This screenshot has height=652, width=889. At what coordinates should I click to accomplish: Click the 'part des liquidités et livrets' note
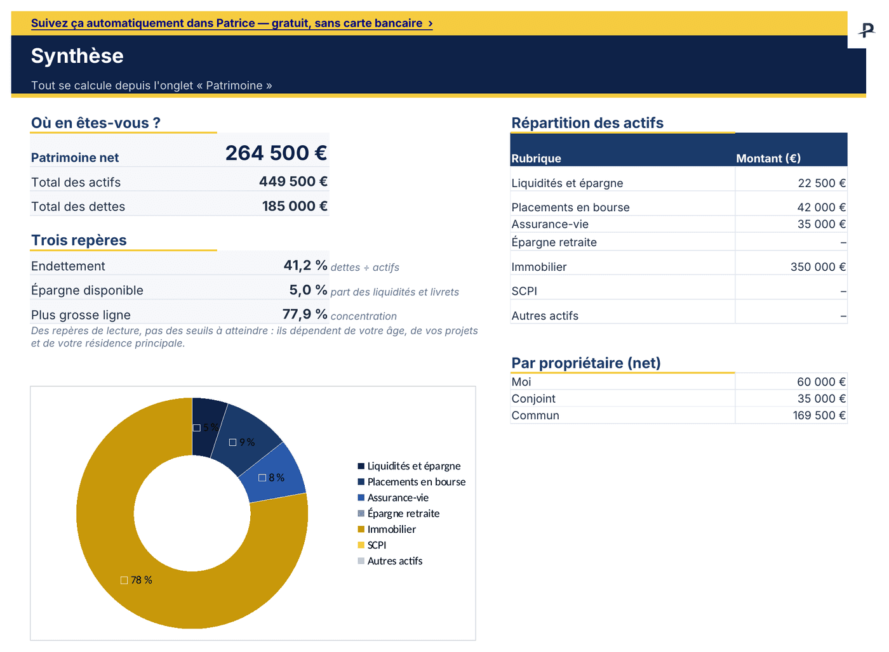tap(395, 292)
